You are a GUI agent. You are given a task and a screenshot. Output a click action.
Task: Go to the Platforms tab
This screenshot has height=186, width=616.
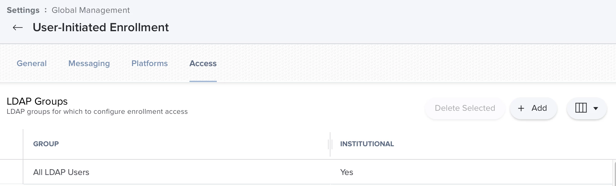point(150,63)
